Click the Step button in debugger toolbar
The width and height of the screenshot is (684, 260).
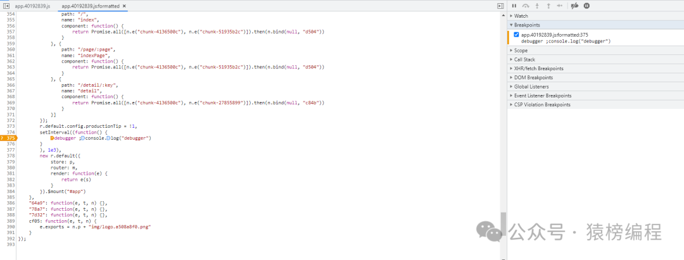[560, 6]
